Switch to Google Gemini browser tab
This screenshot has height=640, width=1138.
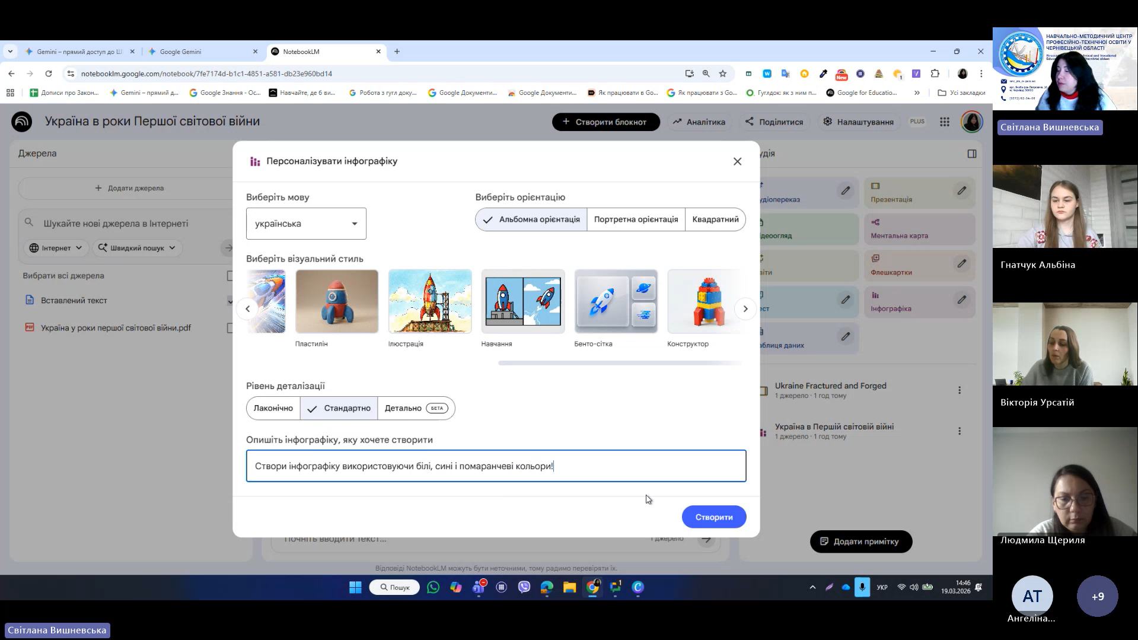point(202,52)
